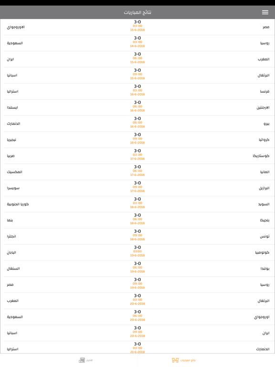Image resolution: width=275 pixels, height=367 pixels.
Task: Tap the كوستاريكا vs صربيا score
Action: [x=137, y=151]
